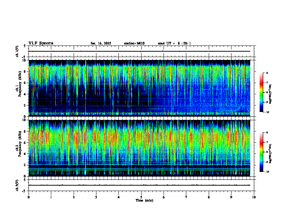Viewport: 286px width, 221px height.
Task: Click inside the ch.2 spectrogram plot
Action: (x=139, y=148)
